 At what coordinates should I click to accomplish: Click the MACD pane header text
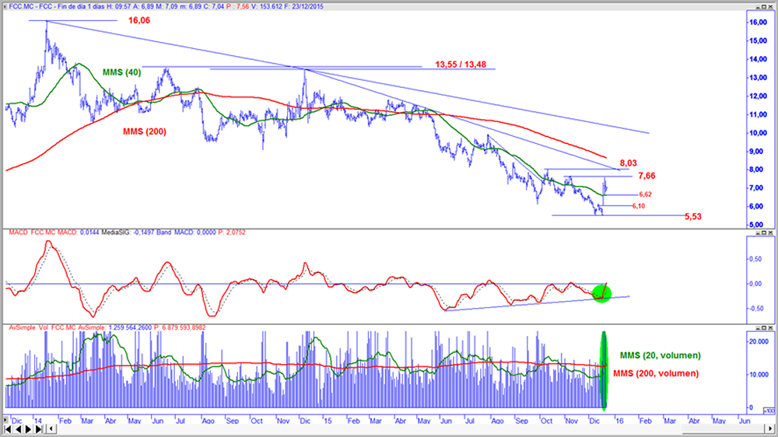127,232
